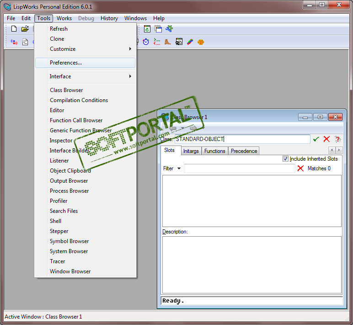Viewport: 353px width, 325px height.
Task: Click the red and blue signal waves icon
Action: [x=14, y=42]
